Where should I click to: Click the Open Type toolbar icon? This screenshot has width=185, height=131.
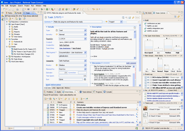(x=74, y=9)
